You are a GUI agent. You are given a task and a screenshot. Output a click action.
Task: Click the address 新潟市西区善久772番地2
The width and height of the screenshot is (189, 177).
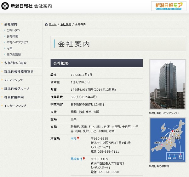coord(107,163)
